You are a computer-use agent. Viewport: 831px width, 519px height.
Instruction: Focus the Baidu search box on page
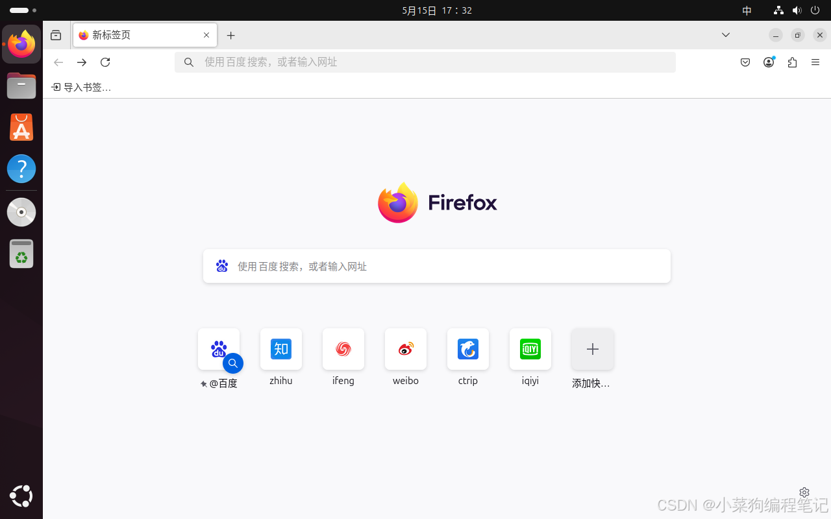click(x=437, y=266)
